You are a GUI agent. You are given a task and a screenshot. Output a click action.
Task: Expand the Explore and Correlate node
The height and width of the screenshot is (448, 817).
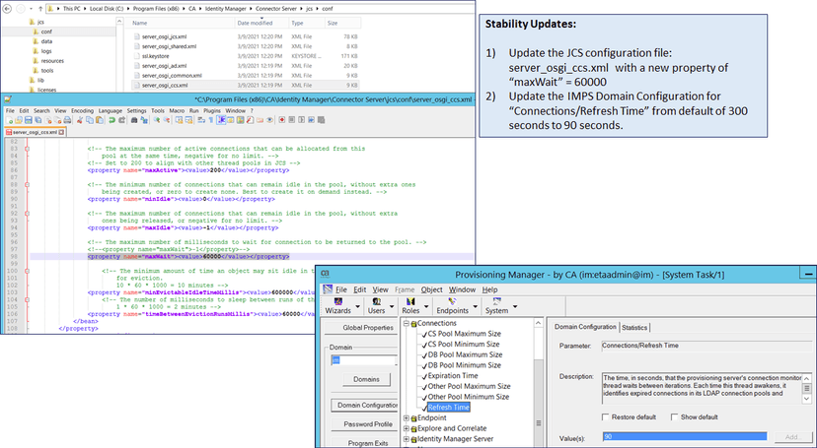[407, 428]
